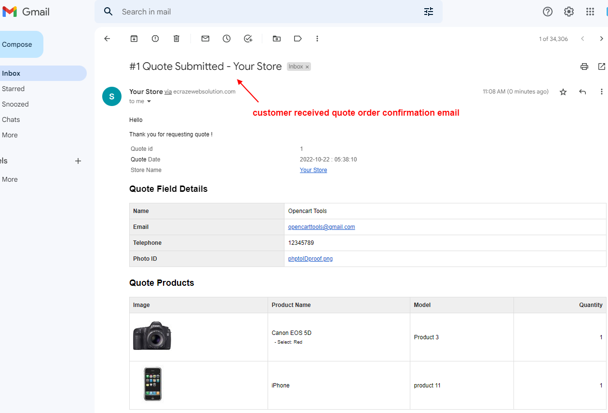Open search options filter icon
Screen dimensions: 608x413
pos(428,12)
